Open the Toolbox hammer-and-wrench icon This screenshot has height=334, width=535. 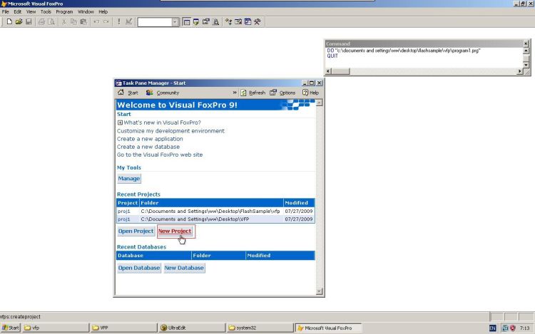click(x=258, y=22)
